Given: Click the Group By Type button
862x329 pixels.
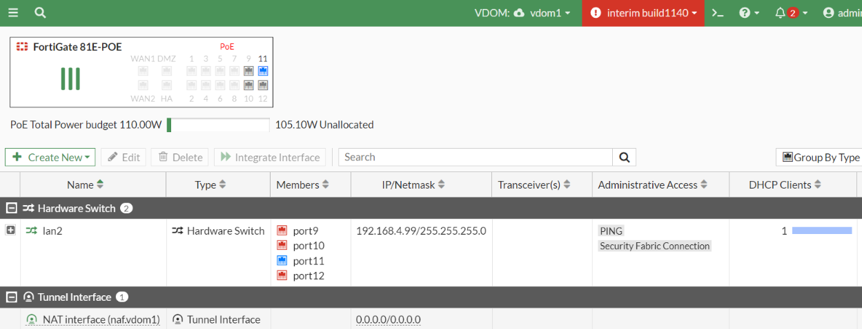Looking at the screenshot, I should (x=821, y=158).
